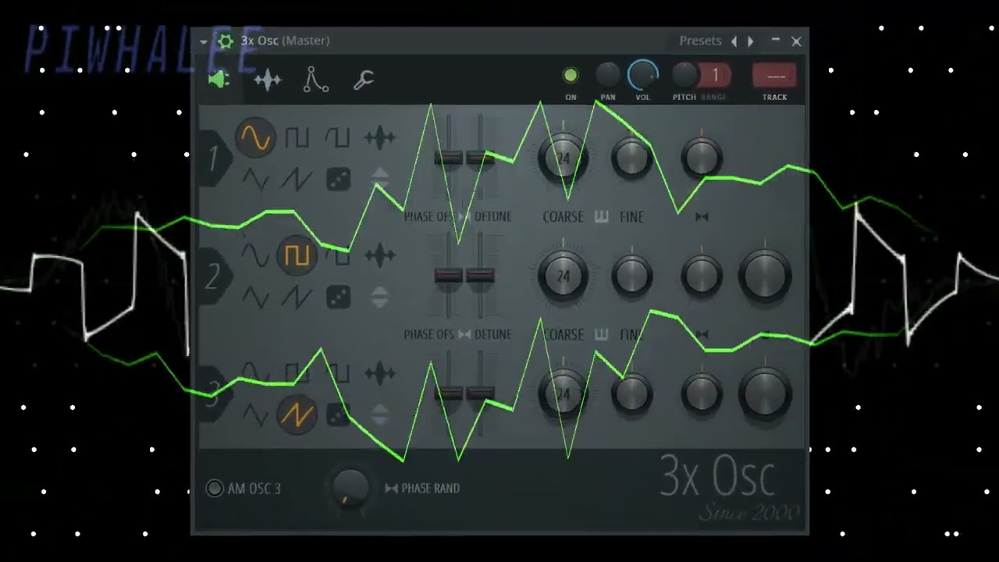This screenshot has height=562, width=999.
Task: Open the wrench miscellaneous settings tab
Action: 364,80
